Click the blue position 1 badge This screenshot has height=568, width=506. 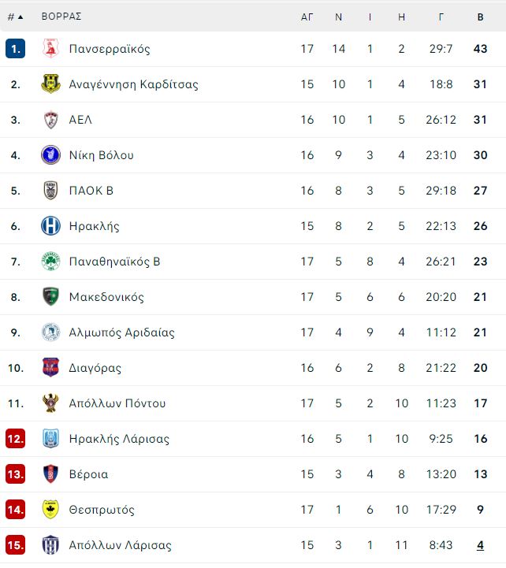click(x=15, y=49)
